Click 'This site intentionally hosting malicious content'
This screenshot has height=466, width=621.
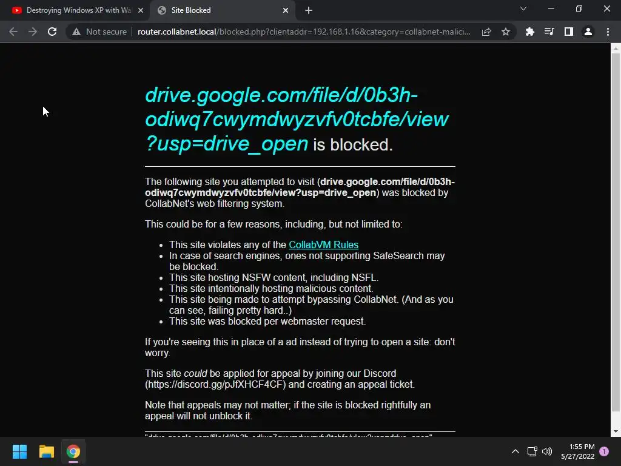(x=271, y=288)
